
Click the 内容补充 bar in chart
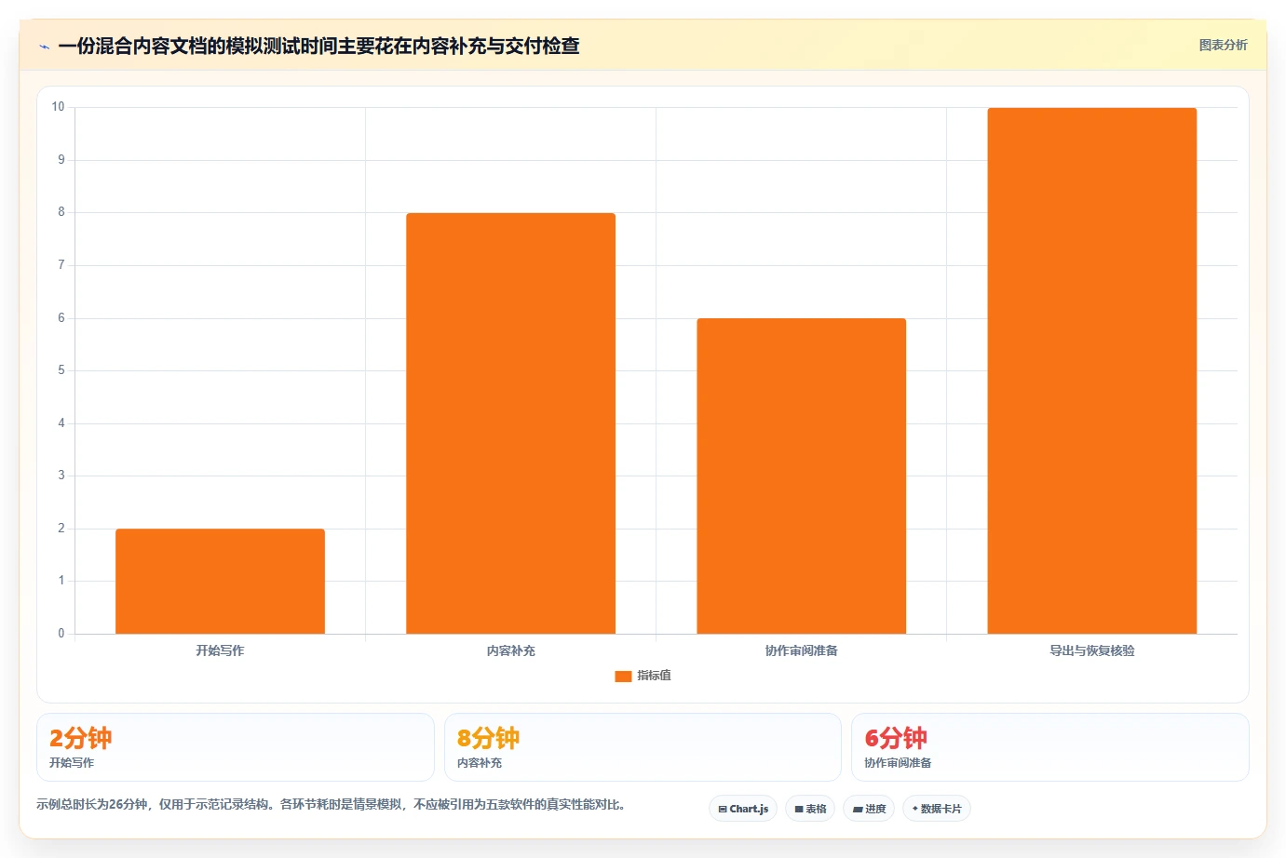coord(510,423)
